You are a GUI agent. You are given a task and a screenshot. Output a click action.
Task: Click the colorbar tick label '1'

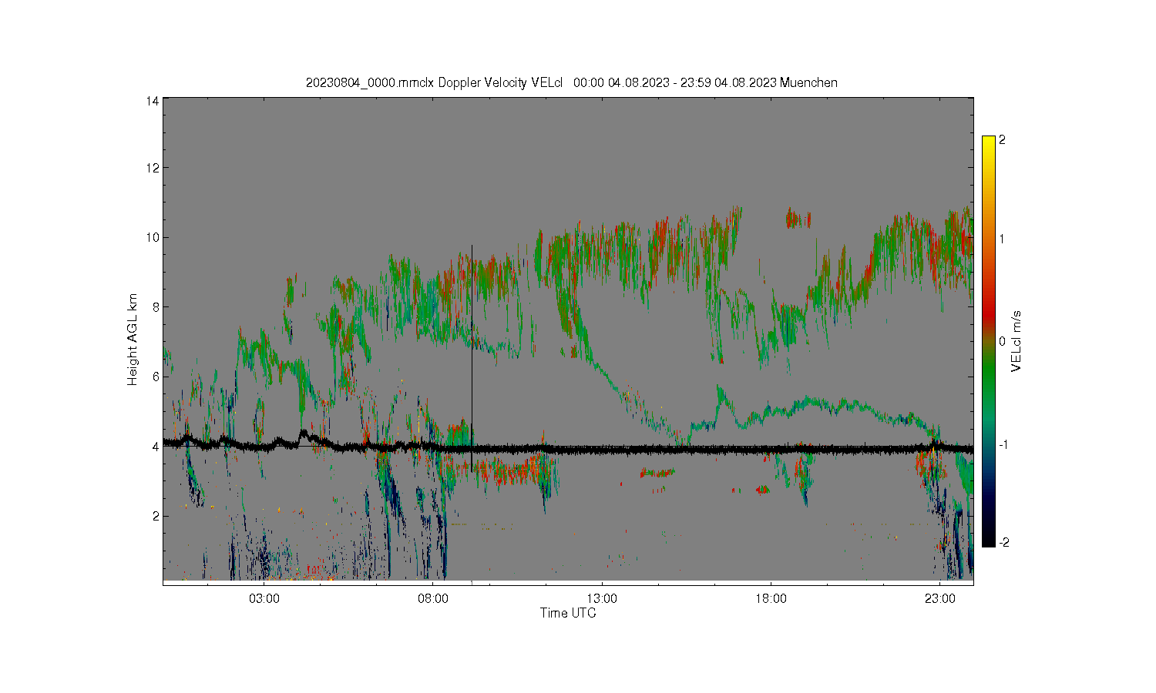click(1002, 239)
